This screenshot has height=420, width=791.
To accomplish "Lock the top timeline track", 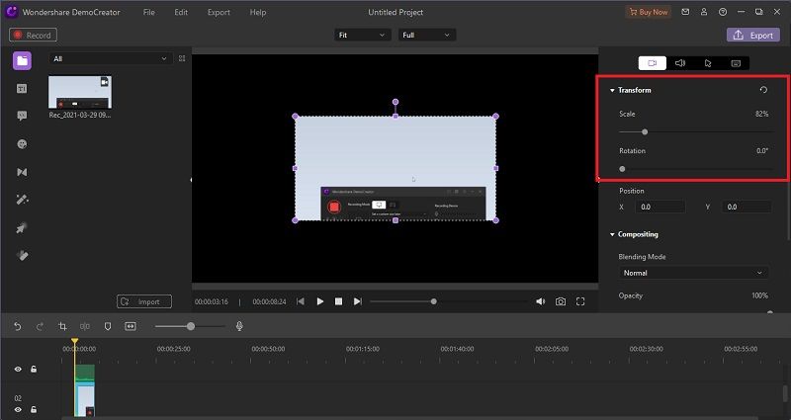I will (x=34, y=369).
